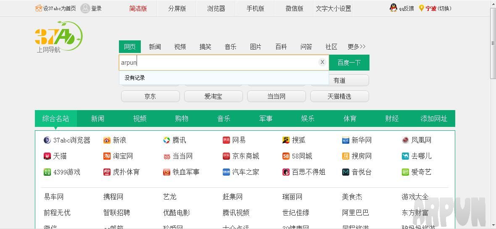
Task: Click the 京东 shortcut button
Action: point(150,97)
